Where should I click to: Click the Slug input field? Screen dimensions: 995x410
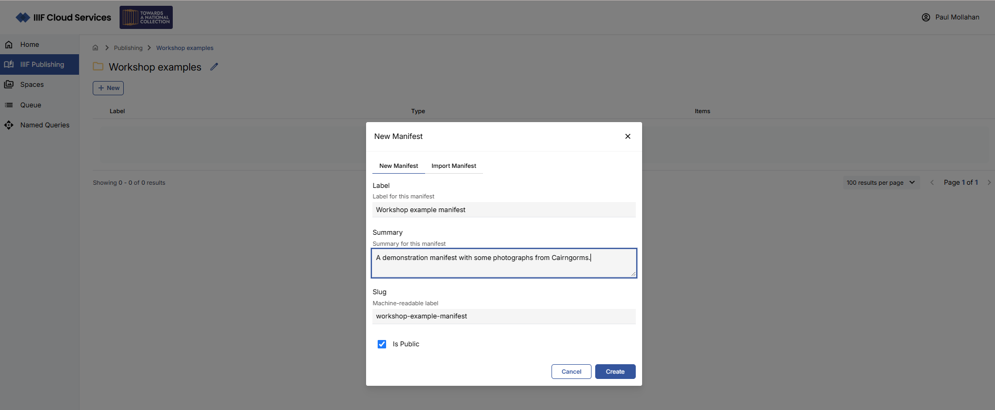pyautogui.click(x=504, y=316)
